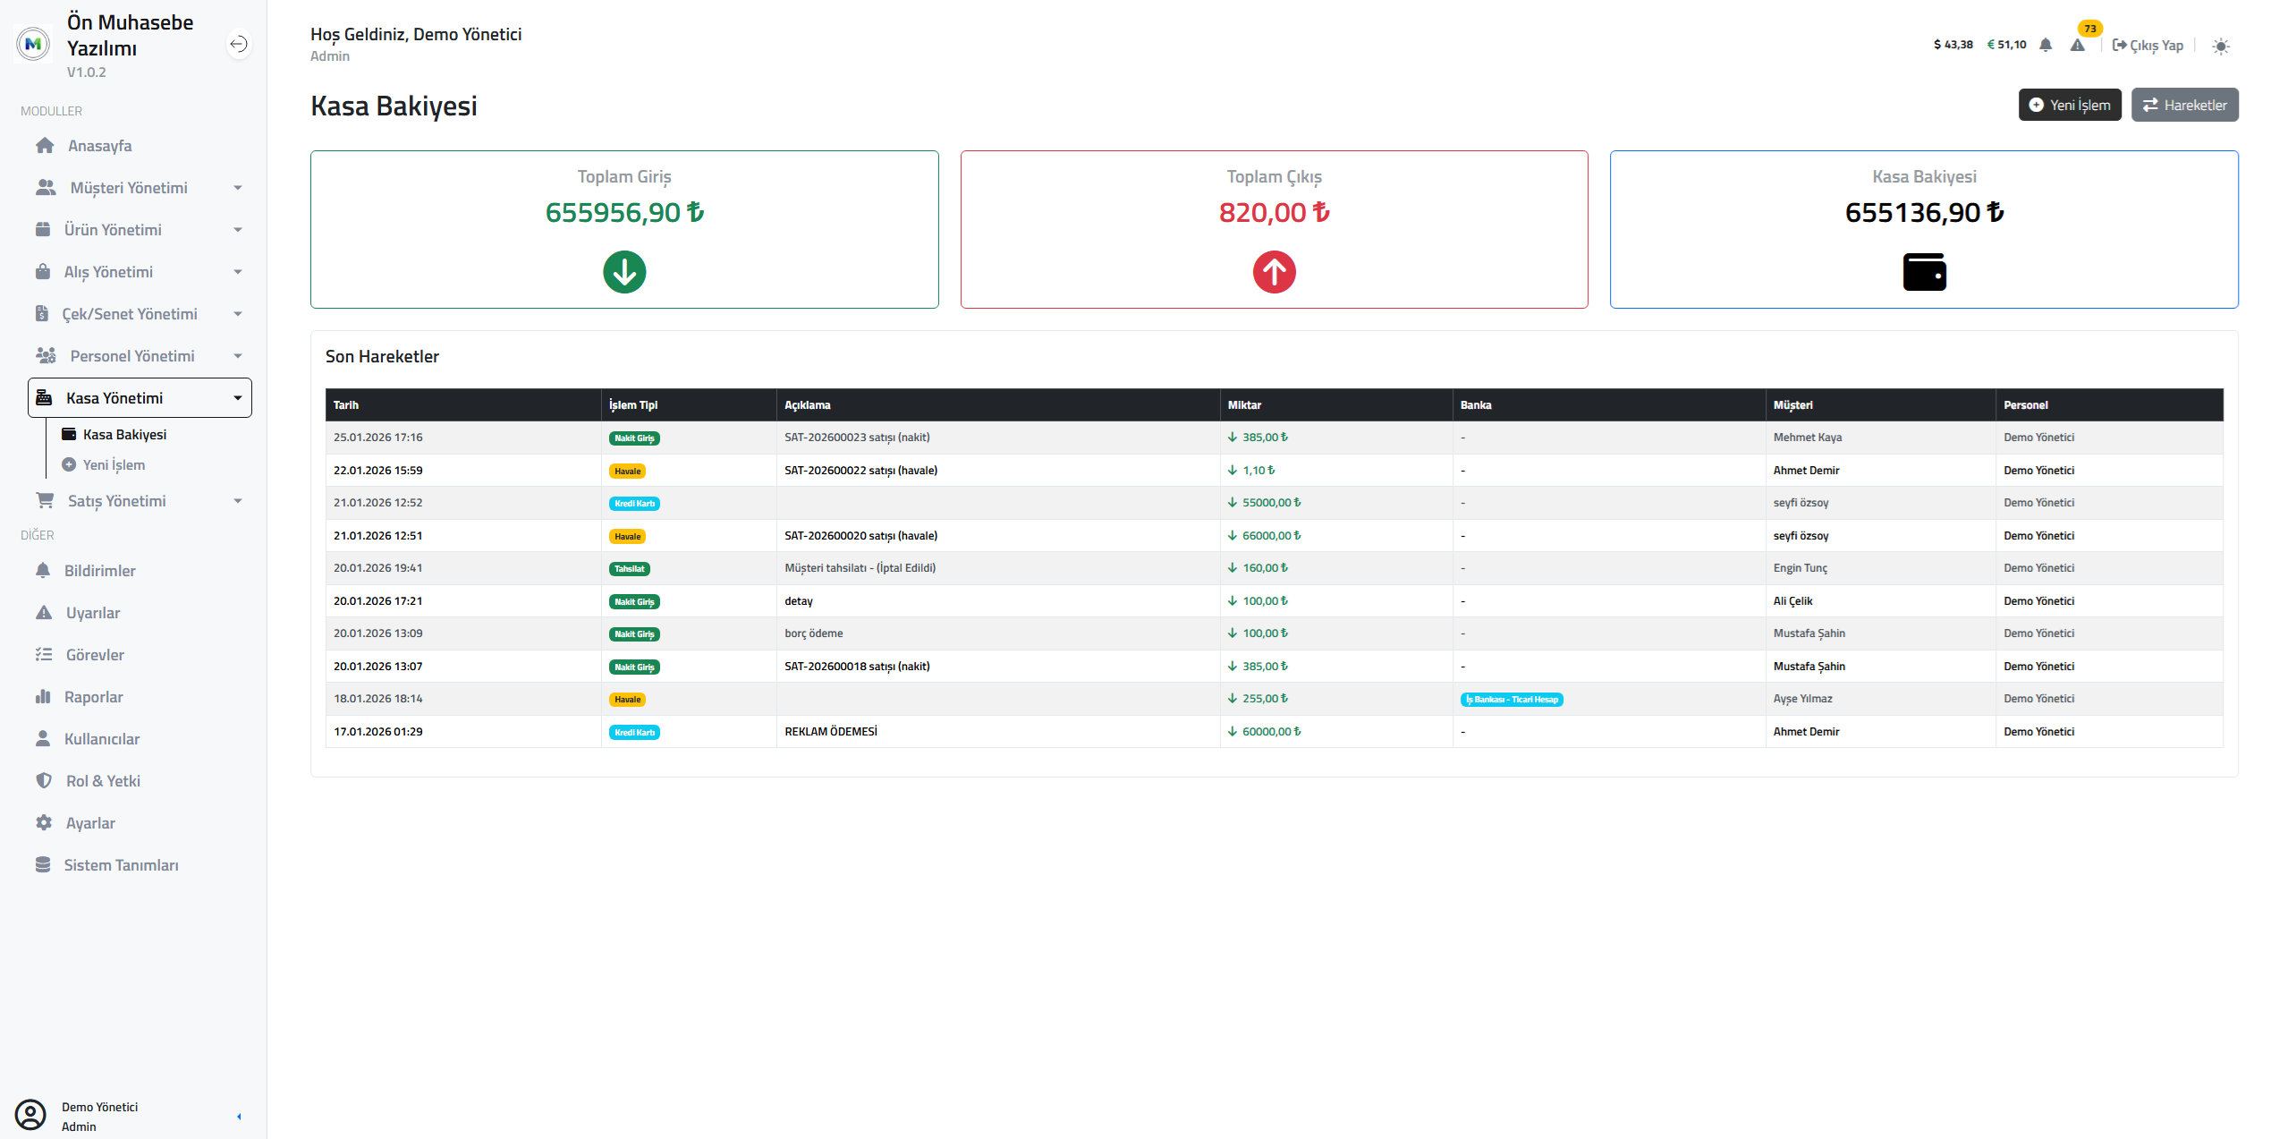Screen dimensions: 2288x1139
Task: Open the user avatar icon at bottom left
Action: (30, 1115)
